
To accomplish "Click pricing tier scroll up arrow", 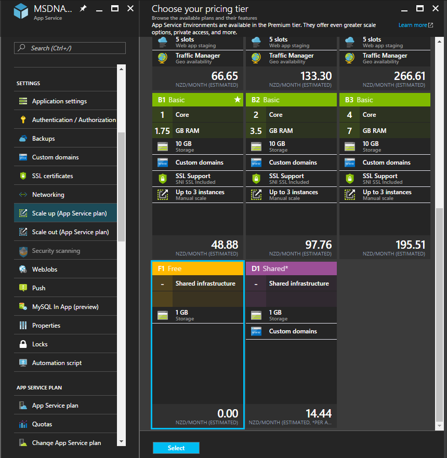I will tap(439, 42).
